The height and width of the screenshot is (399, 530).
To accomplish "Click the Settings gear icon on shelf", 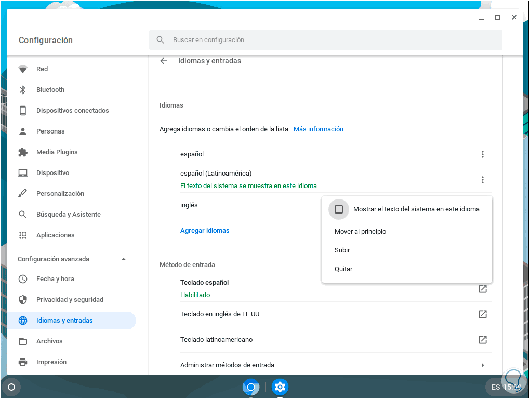I will (280, 387).
